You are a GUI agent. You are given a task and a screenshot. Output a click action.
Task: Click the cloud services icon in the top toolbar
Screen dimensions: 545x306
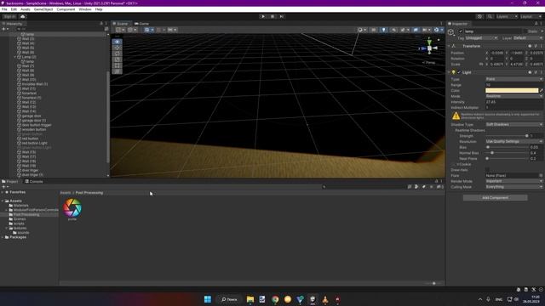(x=23, y=17)
